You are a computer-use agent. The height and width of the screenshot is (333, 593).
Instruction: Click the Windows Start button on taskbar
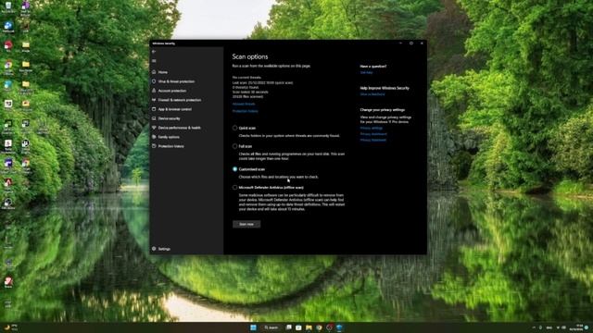[x=253, y=327]
